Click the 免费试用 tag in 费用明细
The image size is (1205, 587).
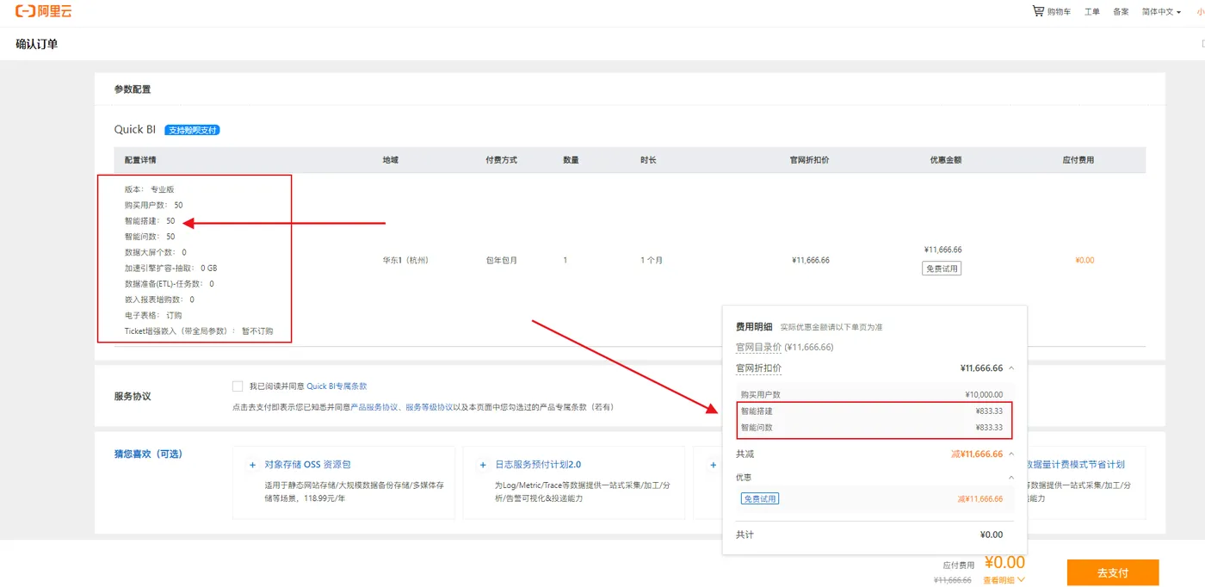point(760,498)
